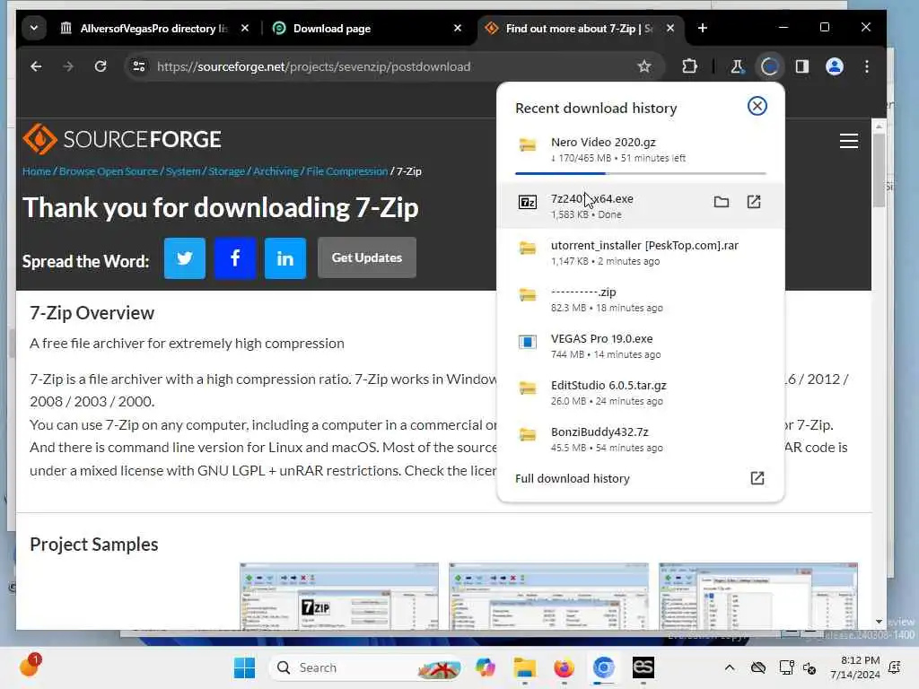Open the 'es' app taskbar icon

click(643, 667)
